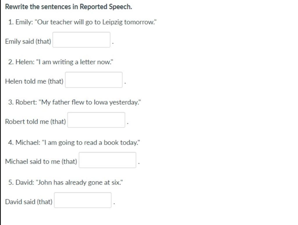This screenshot has width=298, height=225.
Task: Click the "David said (that)" label
Action: point(29,202)
